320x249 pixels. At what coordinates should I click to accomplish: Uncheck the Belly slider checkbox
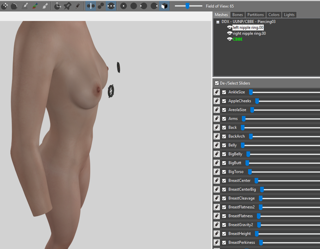coord(224,145)
